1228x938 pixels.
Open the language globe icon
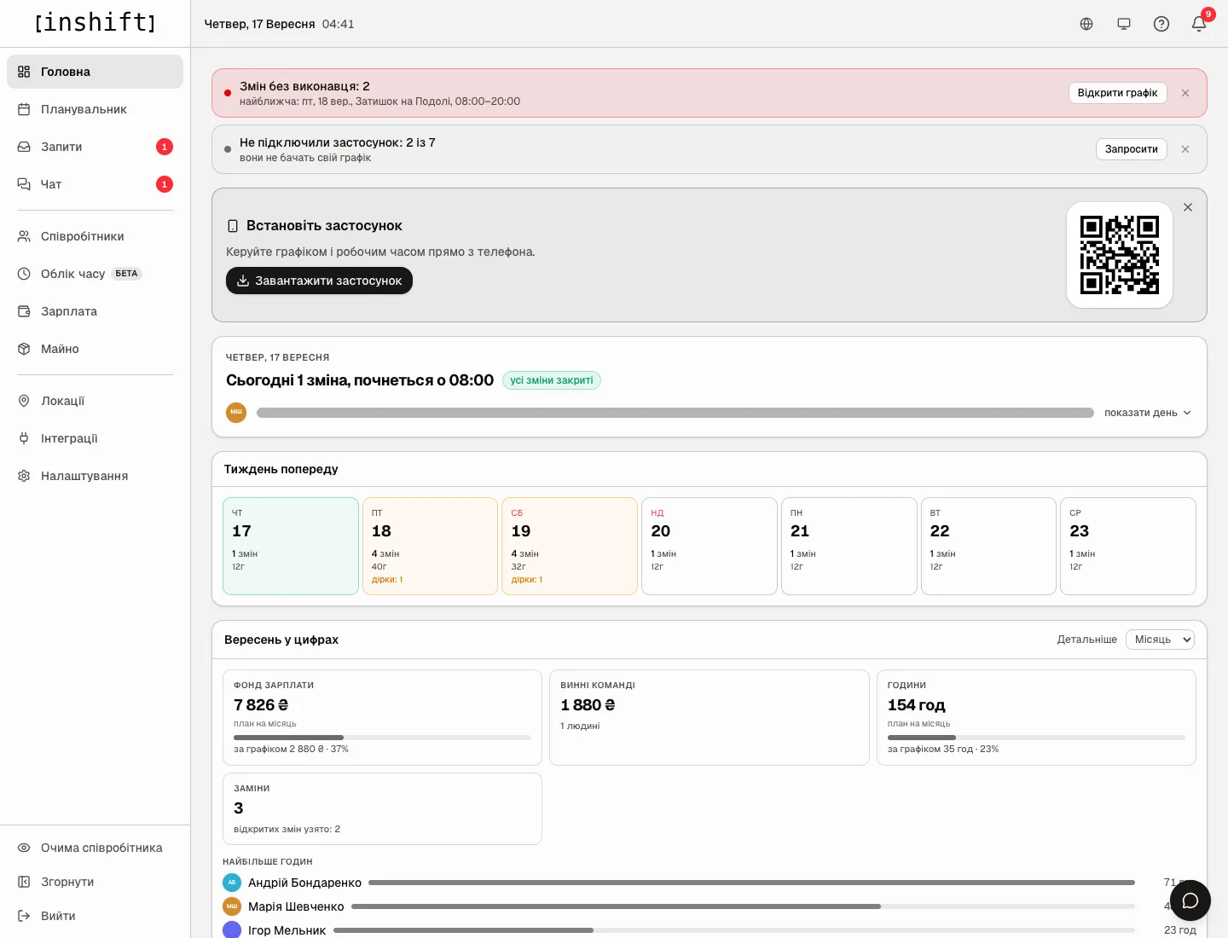(x=1086, y=24)
